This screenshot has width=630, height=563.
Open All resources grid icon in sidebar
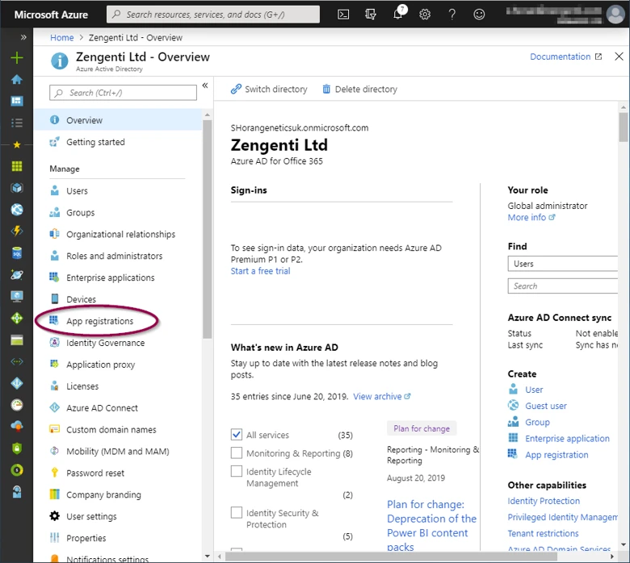tap(17, 166)
